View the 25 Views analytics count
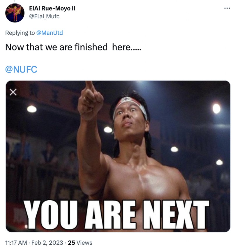 (x=80, y=243)
